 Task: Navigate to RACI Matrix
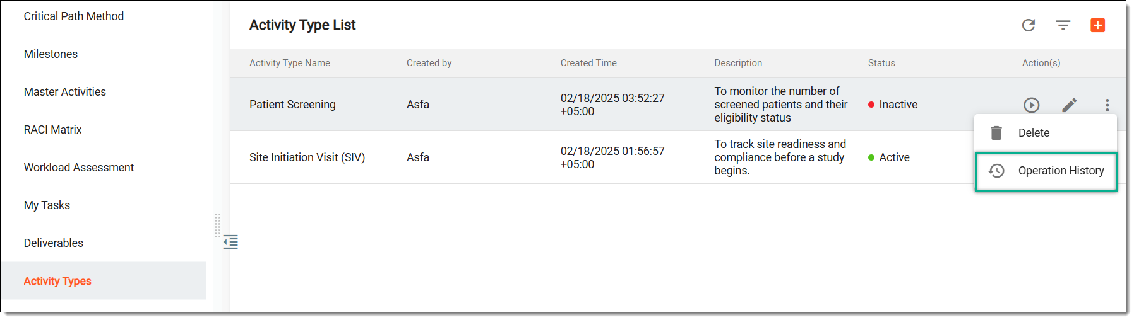click(x=53, y=130)
